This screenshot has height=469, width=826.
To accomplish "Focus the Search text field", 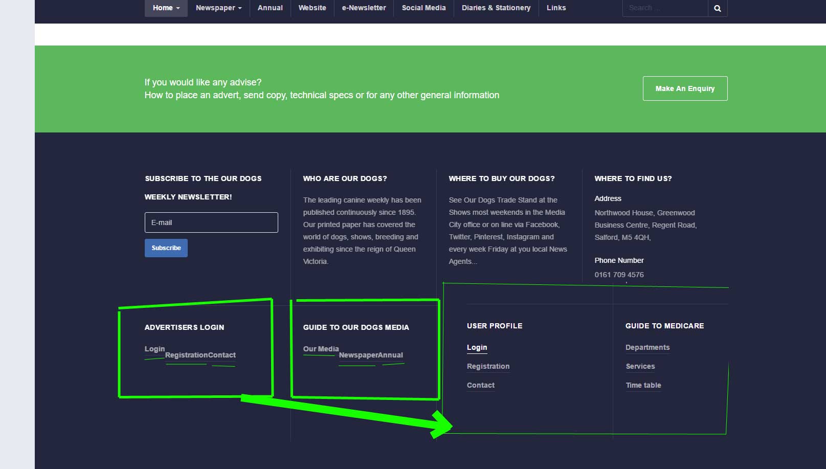I will pyautogui.click(x=665, y=8).
